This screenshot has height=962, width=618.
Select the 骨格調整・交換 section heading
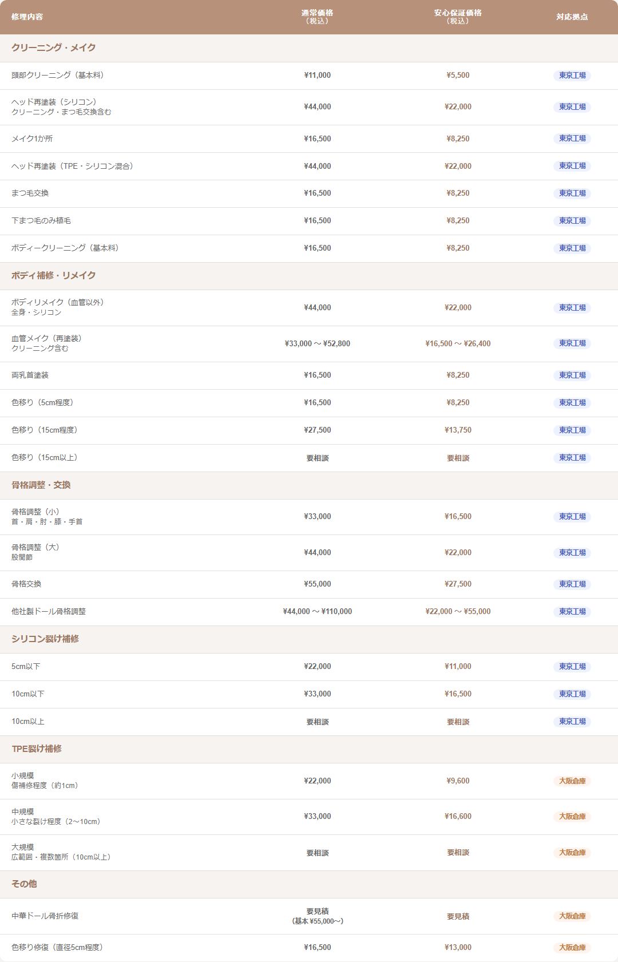(x=41, y=485)
